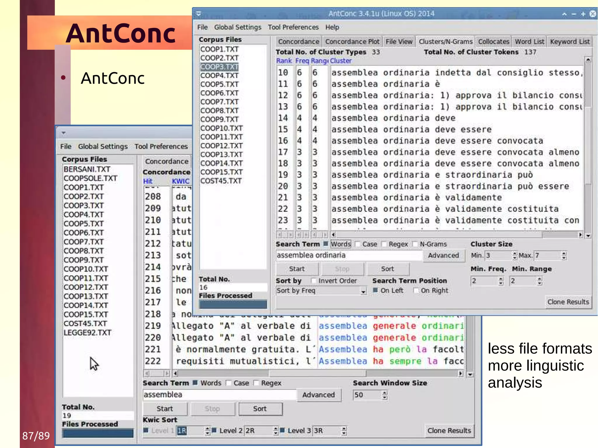Click the Freq column header
The width and height of the screenshot is (598, 448).
click(x=302, y=61)
